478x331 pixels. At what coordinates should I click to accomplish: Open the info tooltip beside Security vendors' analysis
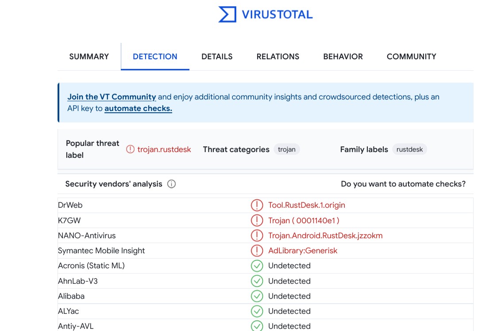172,184
